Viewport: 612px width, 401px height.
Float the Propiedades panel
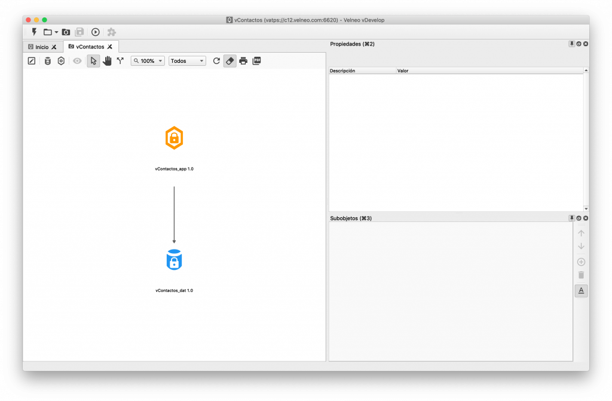tap(579, 44)
